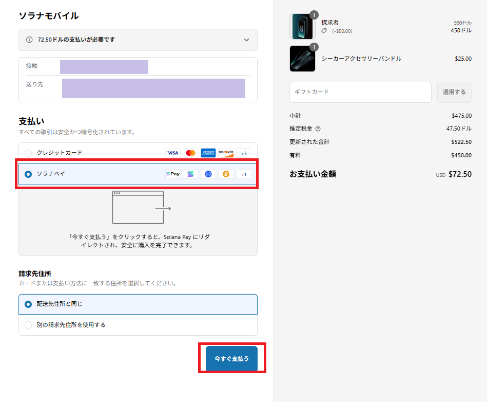This screenshot has height=402, width=487.
Task: Click the discount tag icon under 探求者
Action: coord(324,31)
